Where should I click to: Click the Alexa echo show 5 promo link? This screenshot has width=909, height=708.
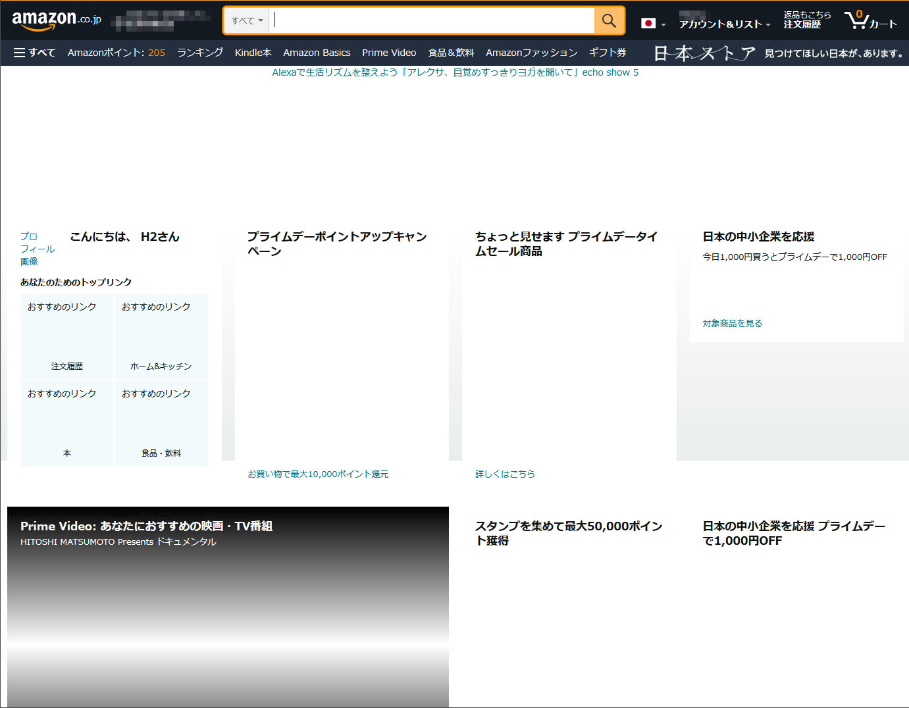click(455, 72)
